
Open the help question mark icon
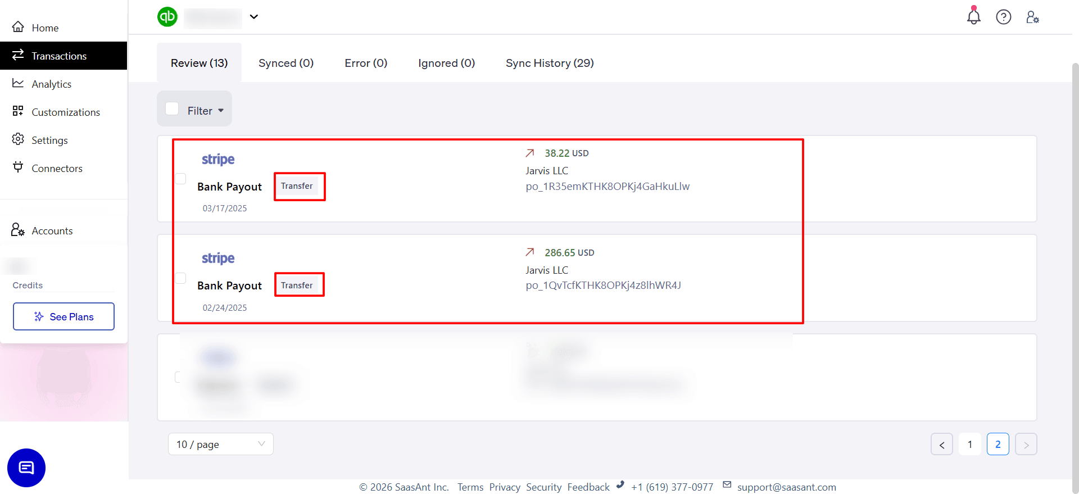pyautogui.click(x=1004, y=17)
